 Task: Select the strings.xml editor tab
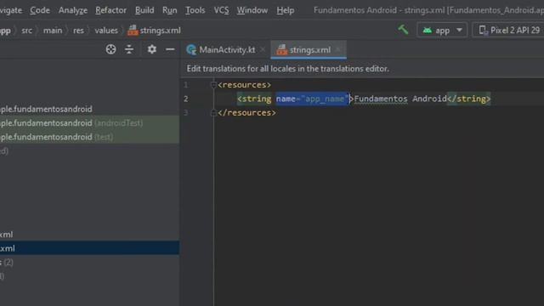pyautogui.click(x=309, y=50)
